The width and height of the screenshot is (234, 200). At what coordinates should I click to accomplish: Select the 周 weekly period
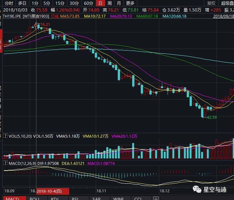pos(109,3)
